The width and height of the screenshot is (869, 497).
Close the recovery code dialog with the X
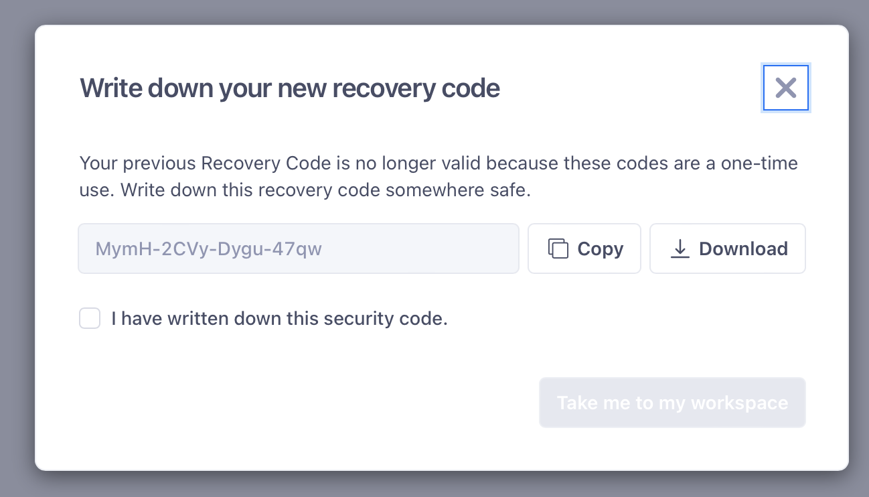786,88
